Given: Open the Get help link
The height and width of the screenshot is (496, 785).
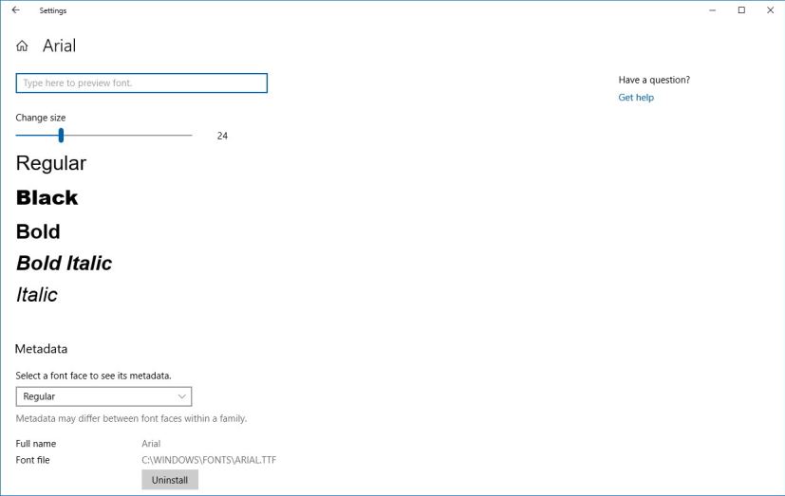Looking at the screenshot, I should click(636, 98).
